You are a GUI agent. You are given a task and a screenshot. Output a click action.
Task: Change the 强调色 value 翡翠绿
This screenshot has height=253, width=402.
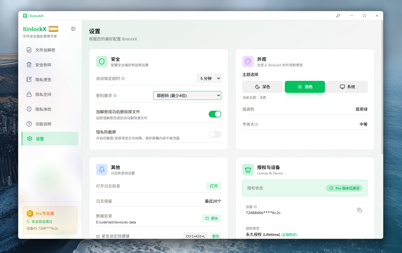[362, 109]
